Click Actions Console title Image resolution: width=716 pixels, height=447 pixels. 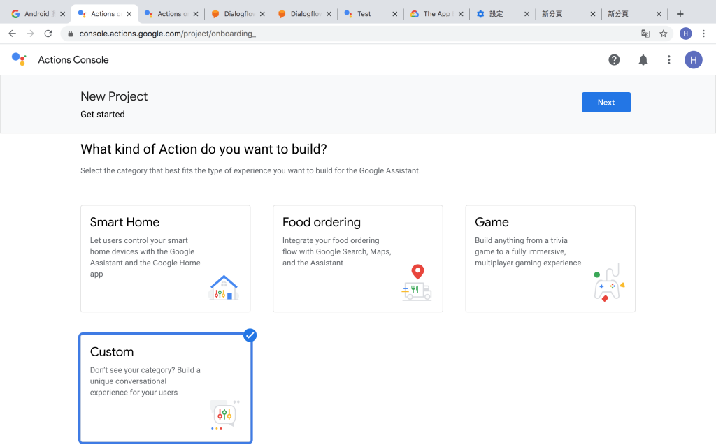point(73,60)
